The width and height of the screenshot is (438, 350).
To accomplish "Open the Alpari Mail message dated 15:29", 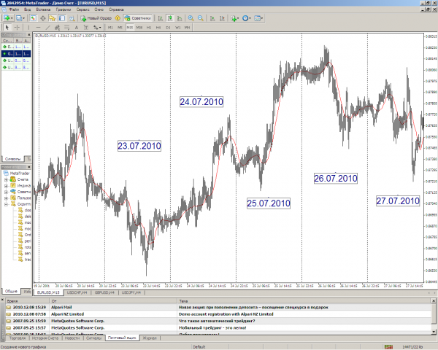I will [218, 307].
